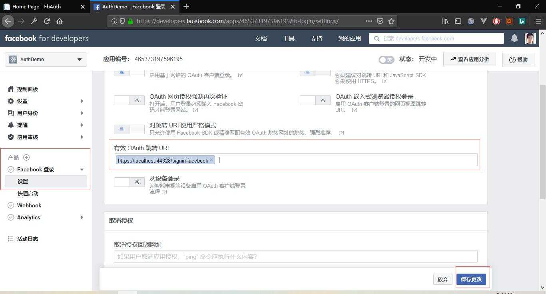546x294 pixels.
Task: Add a product with the plus icon
Action: point(26,157)
